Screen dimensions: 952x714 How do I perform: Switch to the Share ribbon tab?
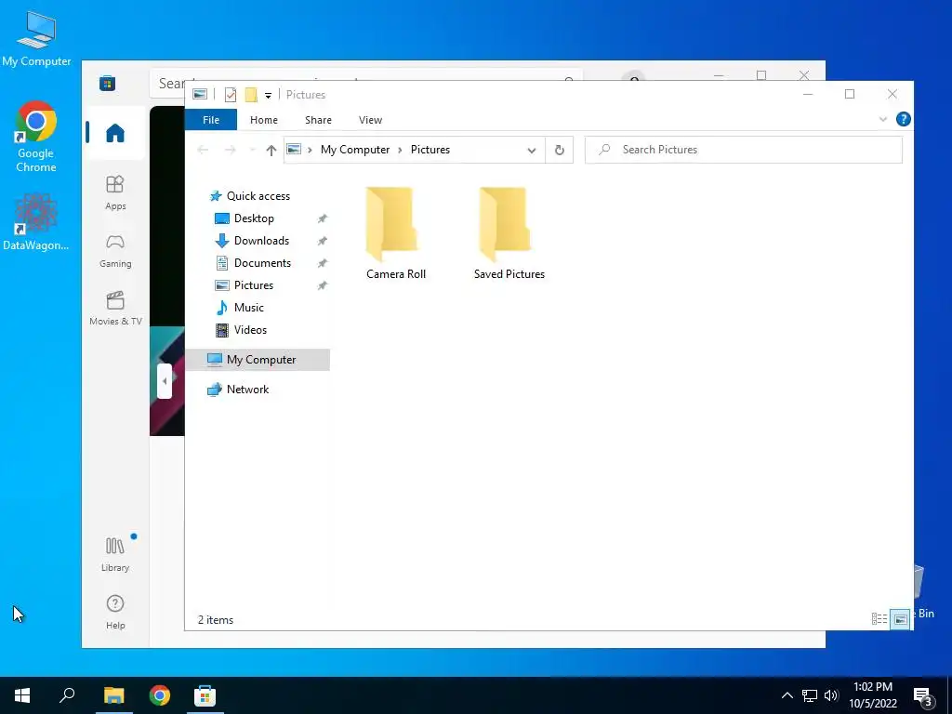[x=318, y=120]
